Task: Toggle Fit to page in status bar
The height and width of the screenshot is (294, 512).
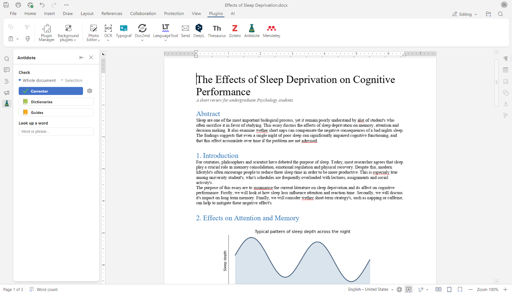Action: click(449, 289)
